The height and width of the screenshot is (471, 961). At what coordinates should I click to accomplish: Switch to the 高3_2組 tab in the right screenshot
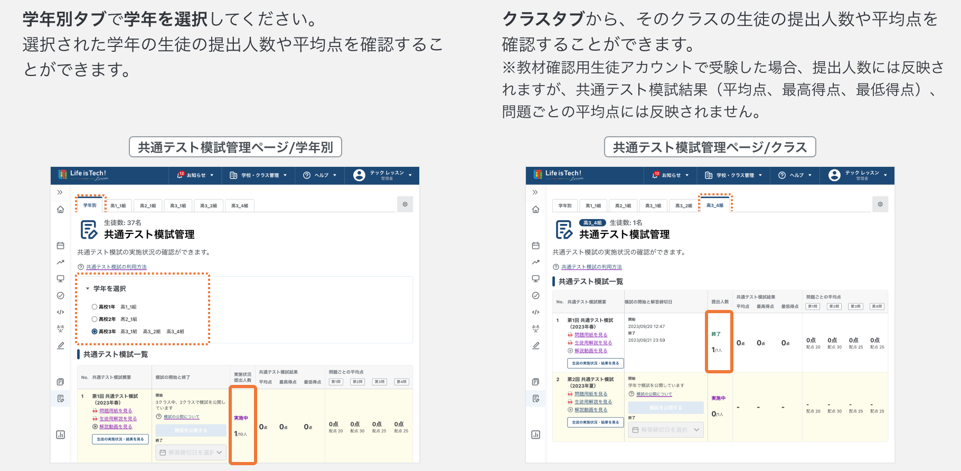684,206
